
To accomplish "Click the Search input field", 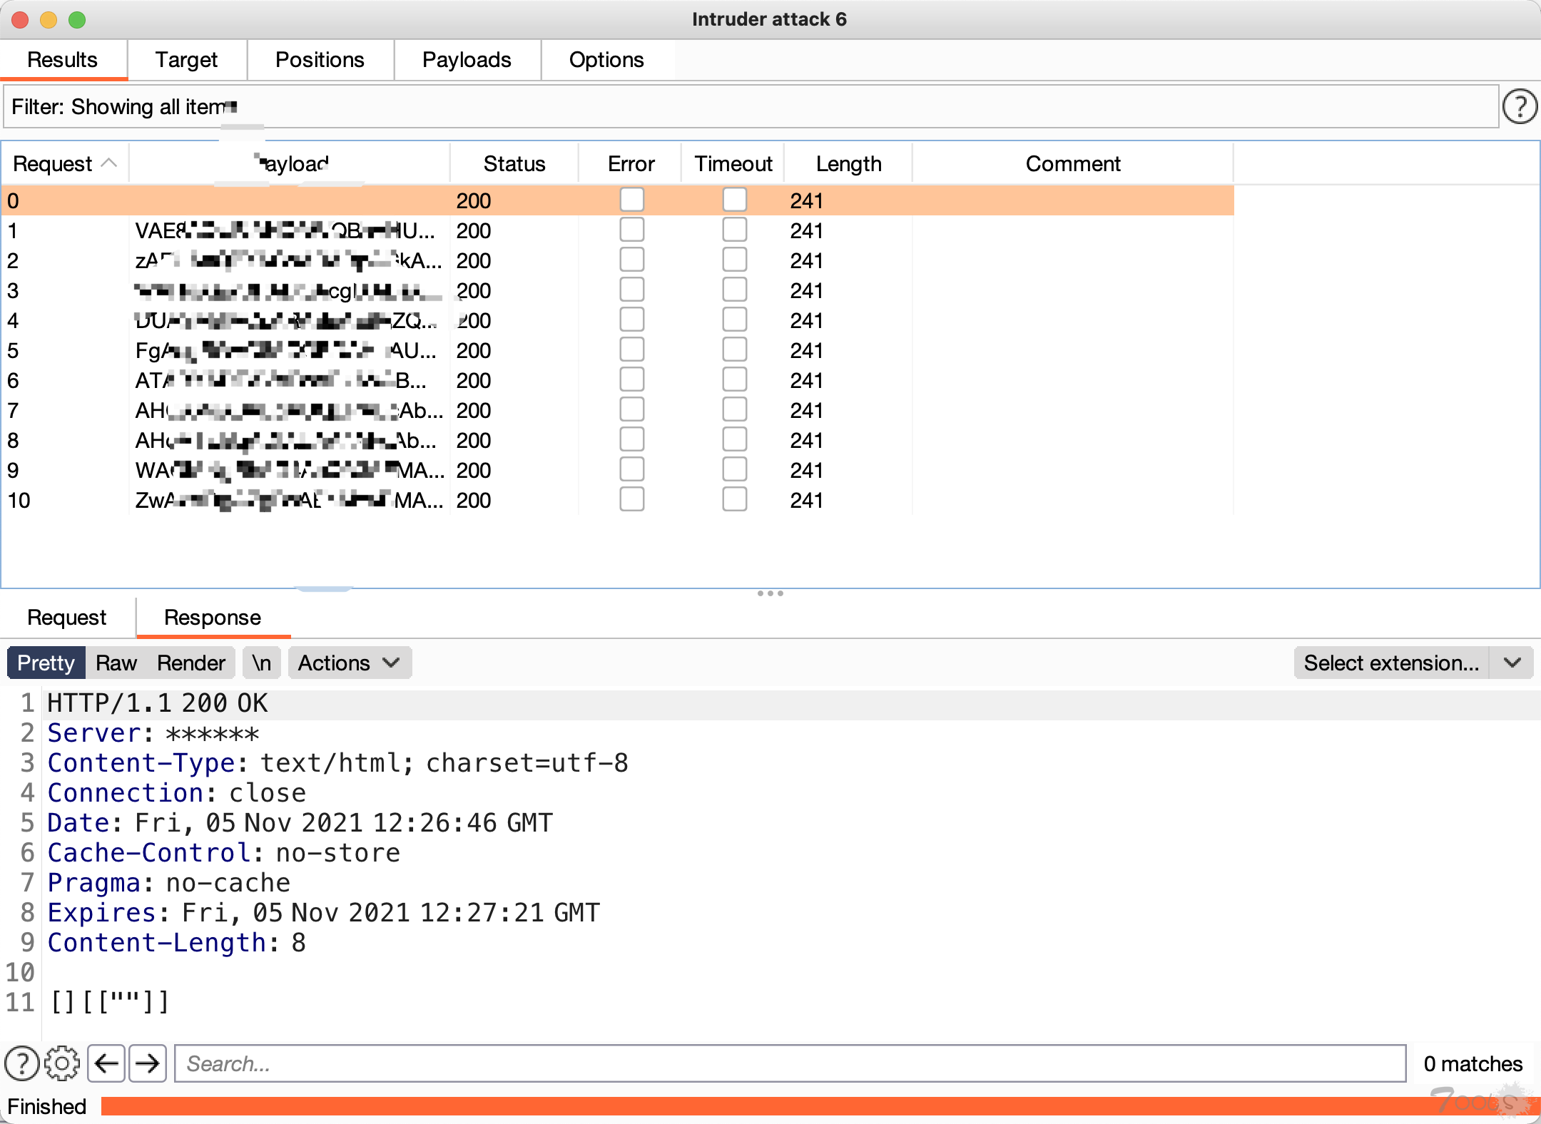I will tap(789, 1063).
